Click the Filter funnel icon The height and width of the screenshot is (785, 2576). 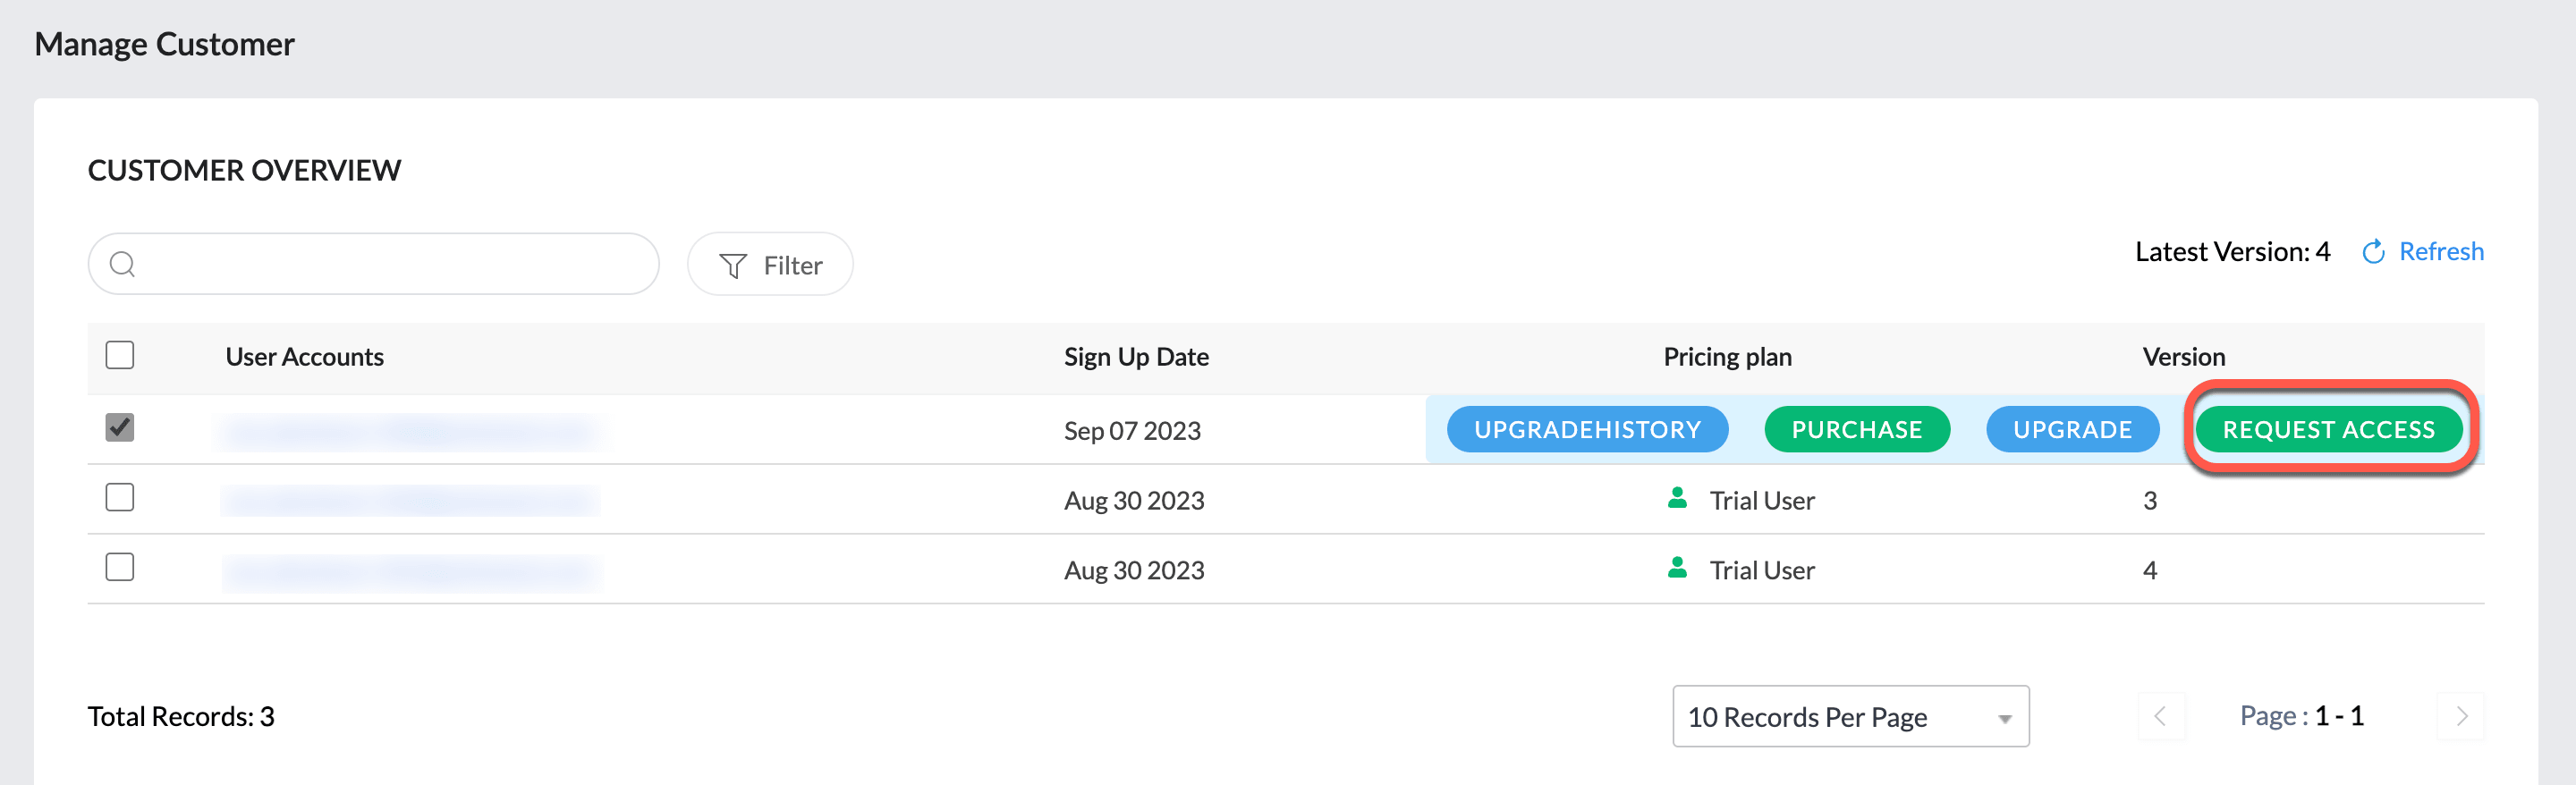tap(733, 265)
